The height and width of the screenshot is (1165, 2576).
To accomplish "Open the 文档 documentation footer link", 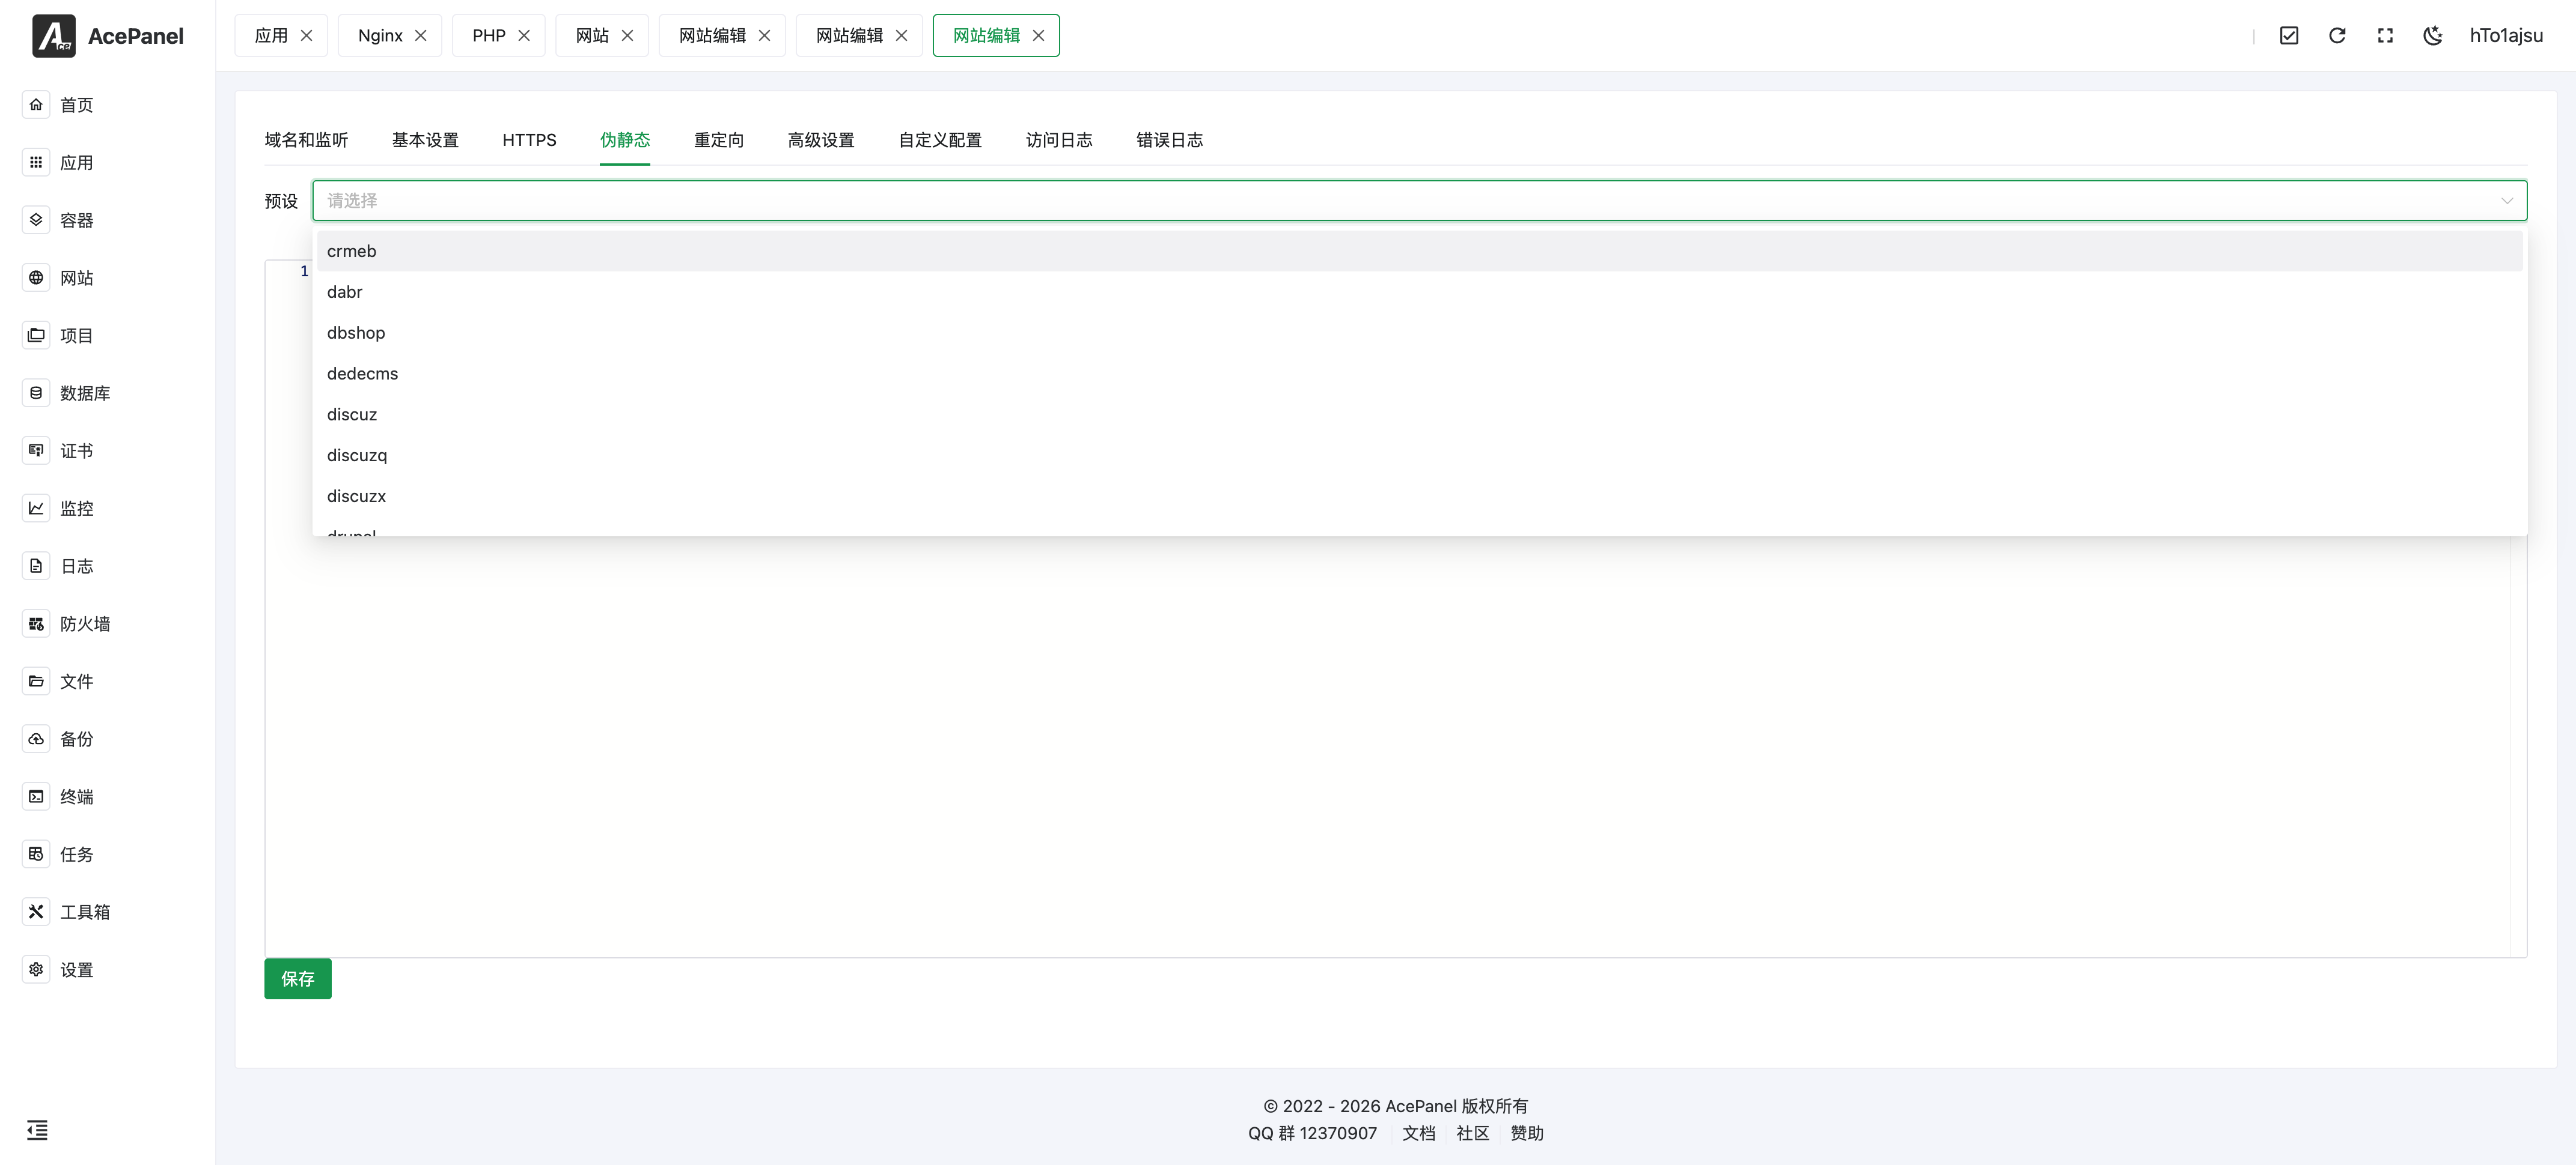I will click(x=1418, y=1133).
